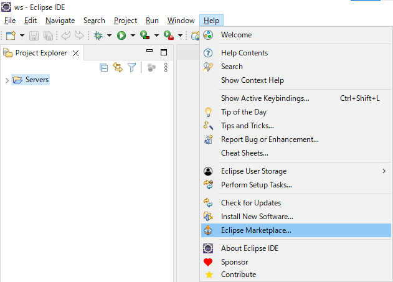This screenshot has height=282, width=393.
Task: Choose Sponsor with red heart
Action: coord(296,262)
